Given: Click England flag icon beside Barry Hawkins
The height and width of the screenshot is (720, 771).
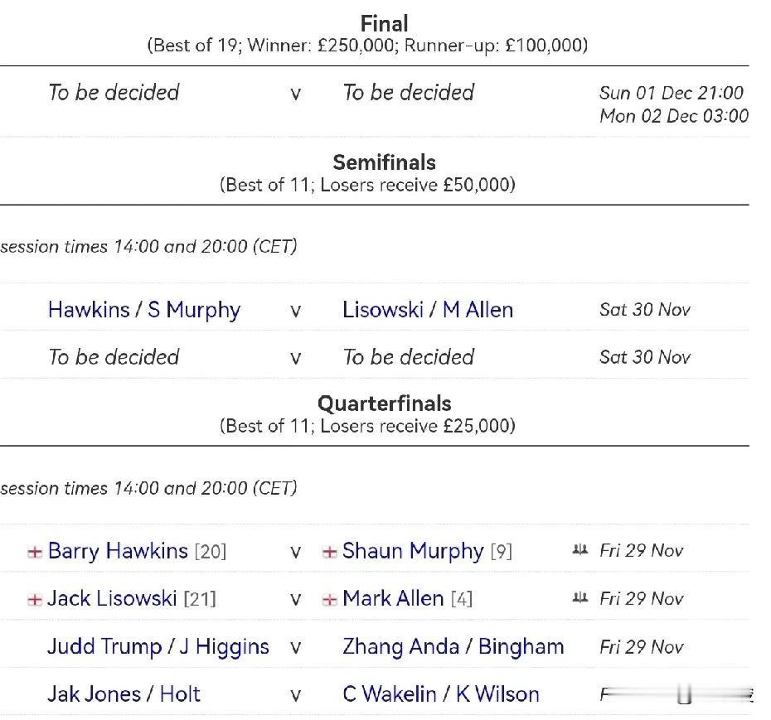Looking at the screenshot, I should coord(35,552).
